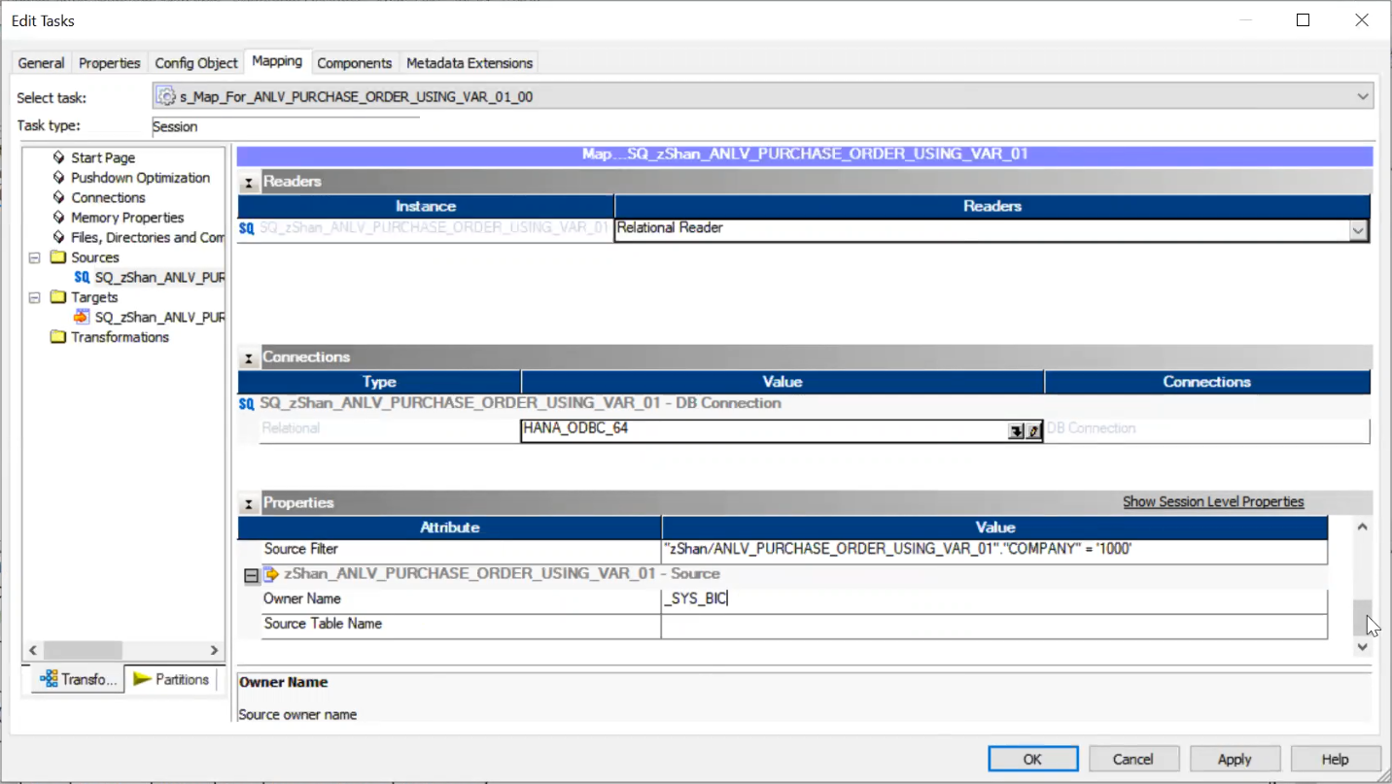Click the OK button
The width and height of the screenshot is (1392, 784).
[x=1033, y=759]
